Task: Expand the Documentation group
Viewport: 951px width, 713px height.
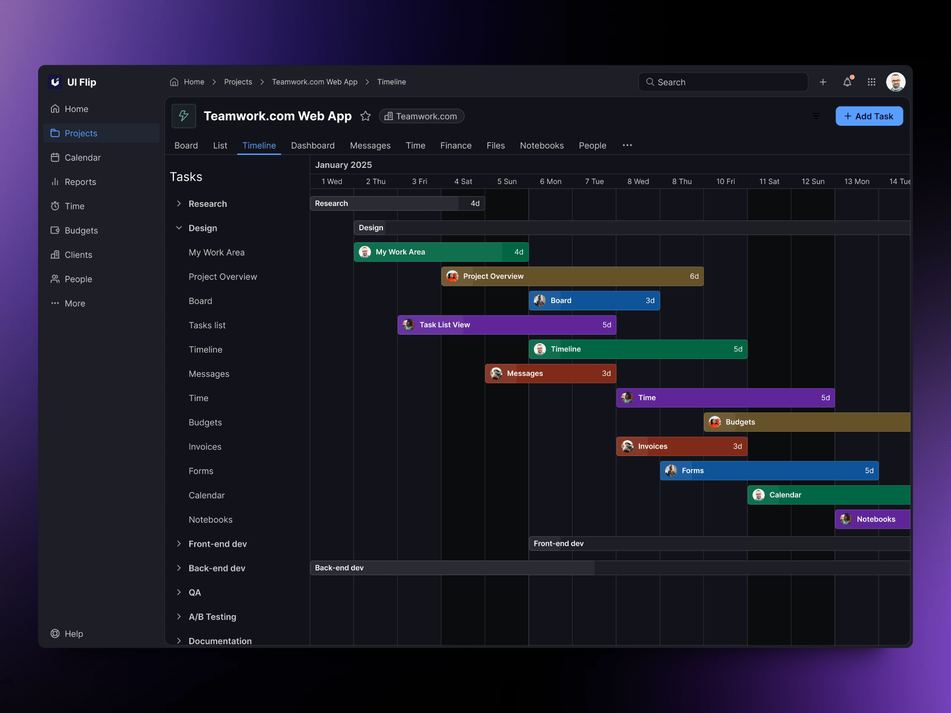Action: click(179, 641)
